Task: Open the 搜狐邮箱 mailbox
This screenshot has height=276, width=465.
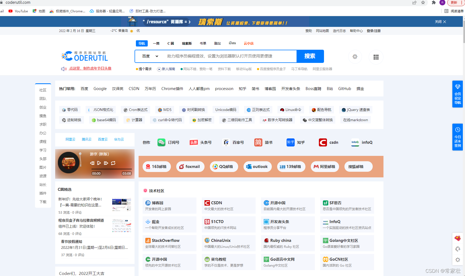Action: pos(358,167)
